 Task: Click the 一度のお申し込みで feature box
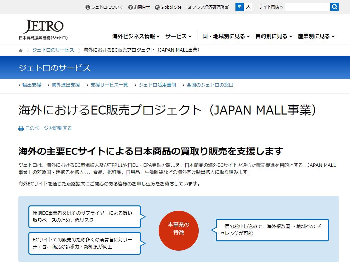272,230
